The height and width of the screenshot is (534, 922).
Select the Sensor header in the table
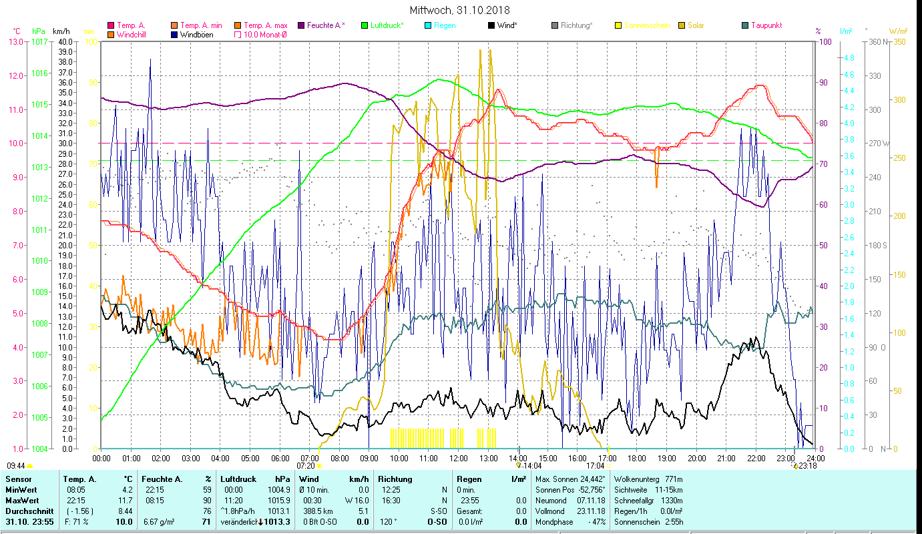click(18, 479)
